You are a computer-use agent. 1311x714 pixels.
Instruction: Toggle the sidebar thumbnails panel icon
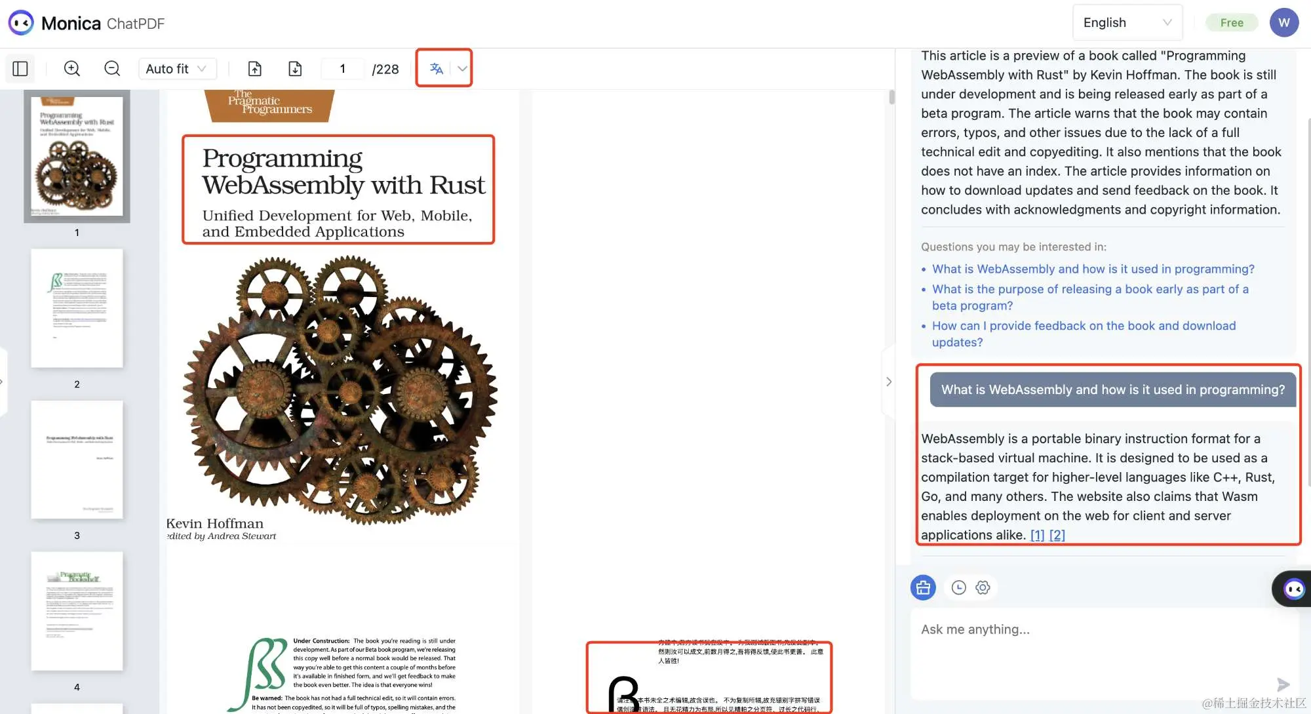pos(20,69)
